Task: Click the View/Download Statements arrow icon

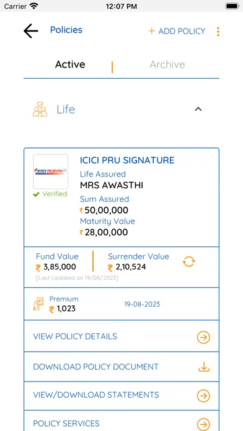Action: click(203, 396)
